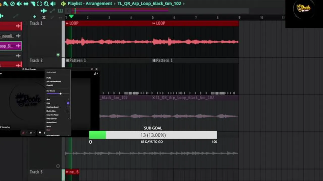This screenshot has height=181, width=323.
Task: Click the yellow speaker icon before Playlist title
Action: (63, 4)
